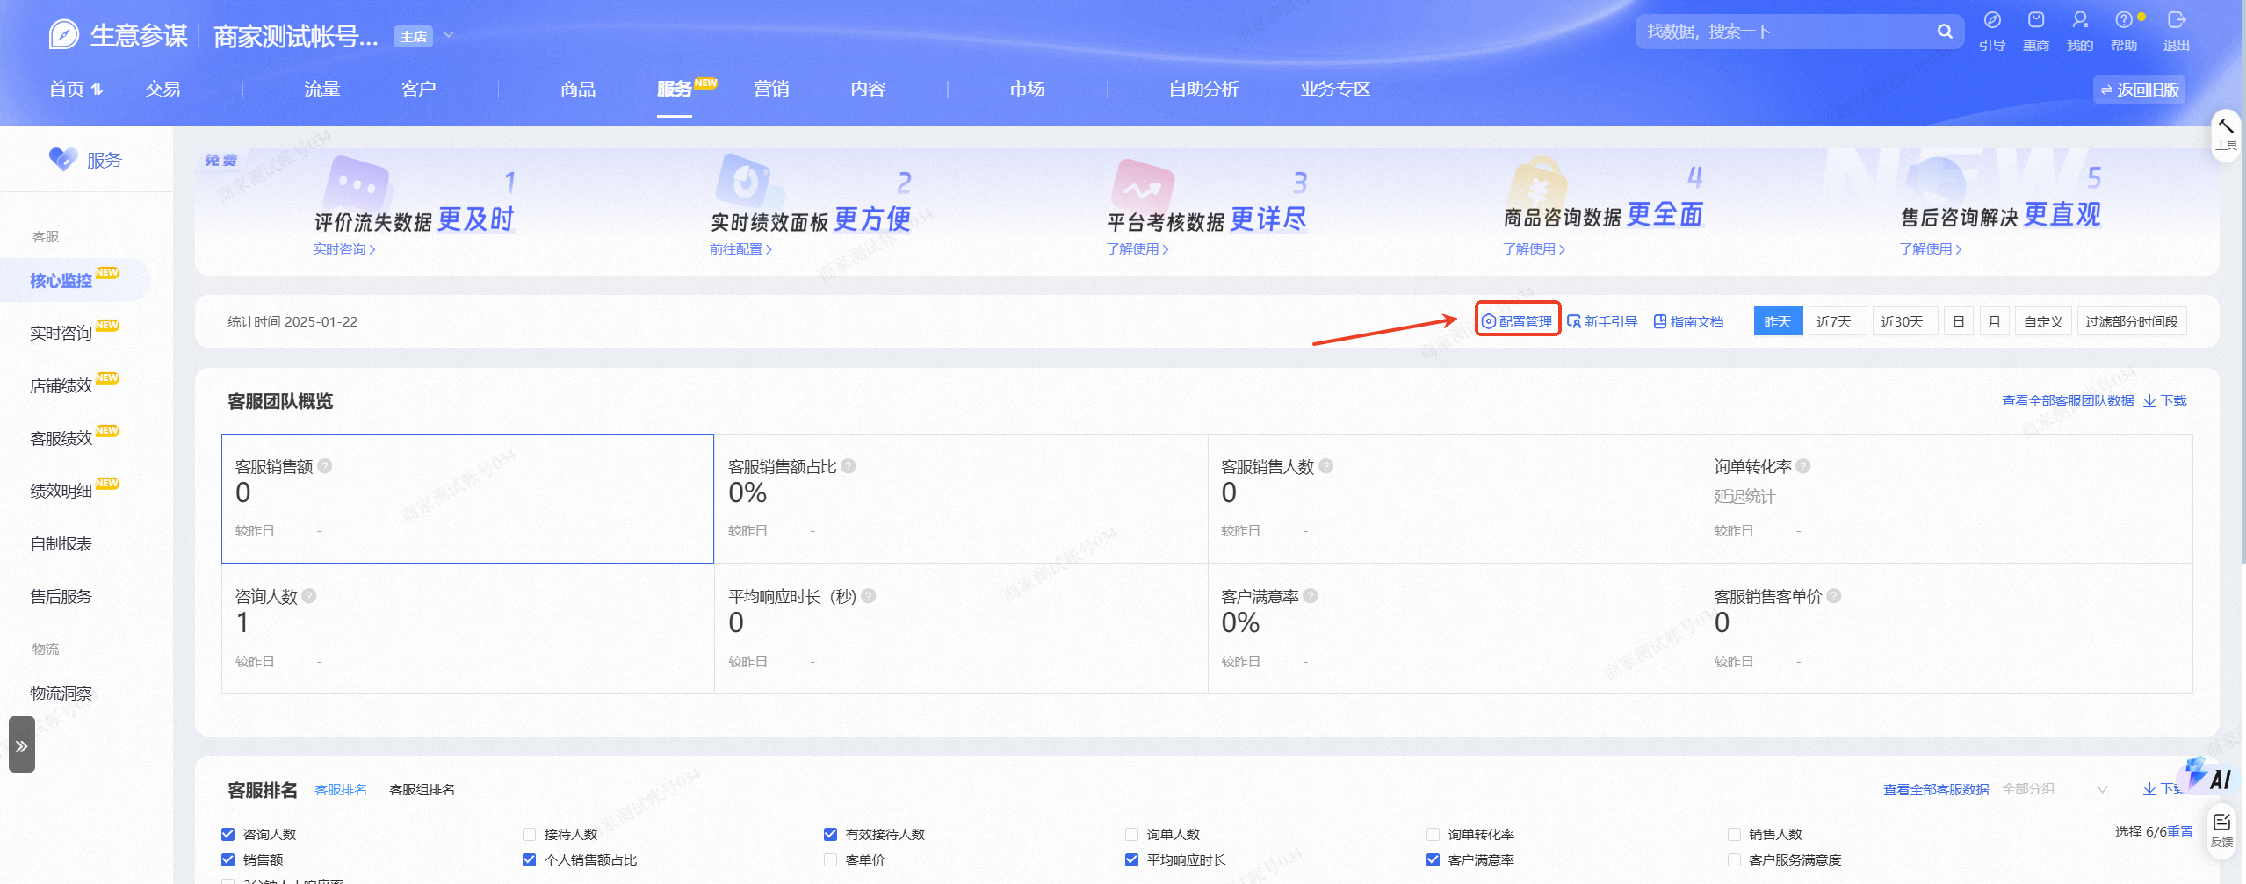The height and width of the screenshot is (884, 2246).
Task: Open the 全部分组 dropdown
Action: coord(2054,789)
